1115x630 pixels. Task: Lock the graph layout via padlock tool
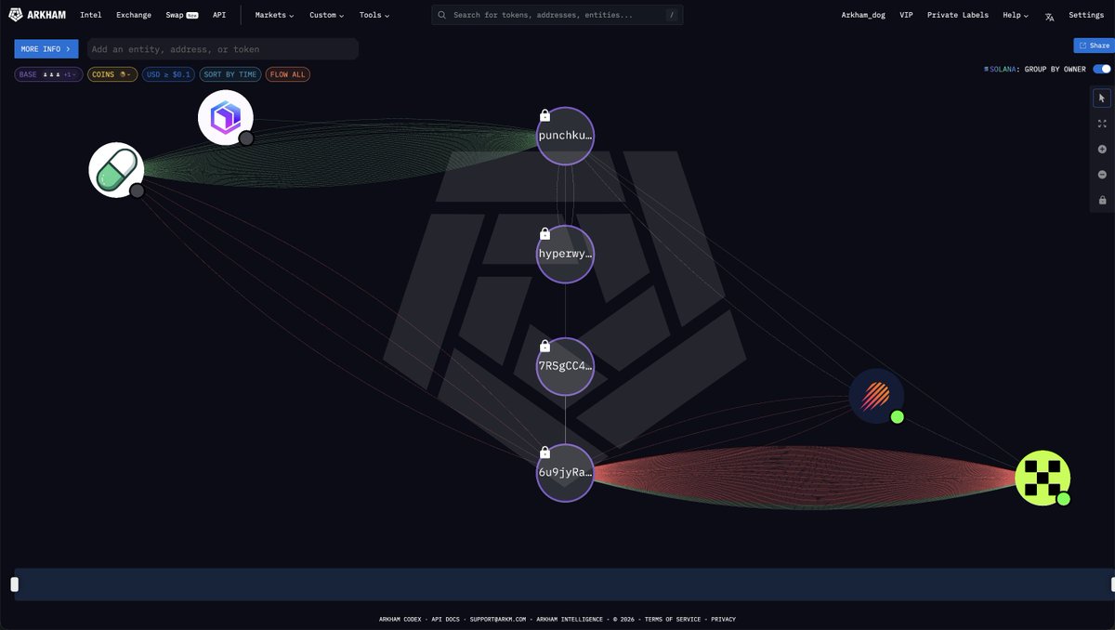1102,200
